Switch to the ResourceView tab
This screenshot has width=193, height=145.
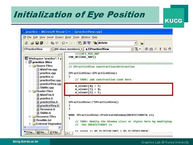[42, 132]
